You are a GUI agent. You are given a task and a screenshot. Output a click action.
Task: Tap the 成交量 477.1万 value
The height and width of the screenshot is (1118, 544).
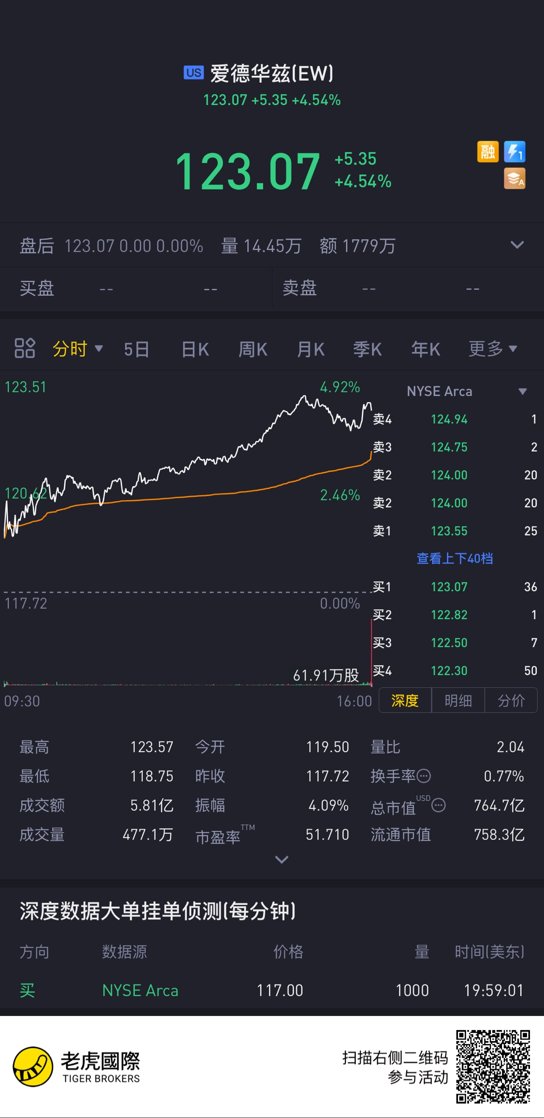pos(148,835)
